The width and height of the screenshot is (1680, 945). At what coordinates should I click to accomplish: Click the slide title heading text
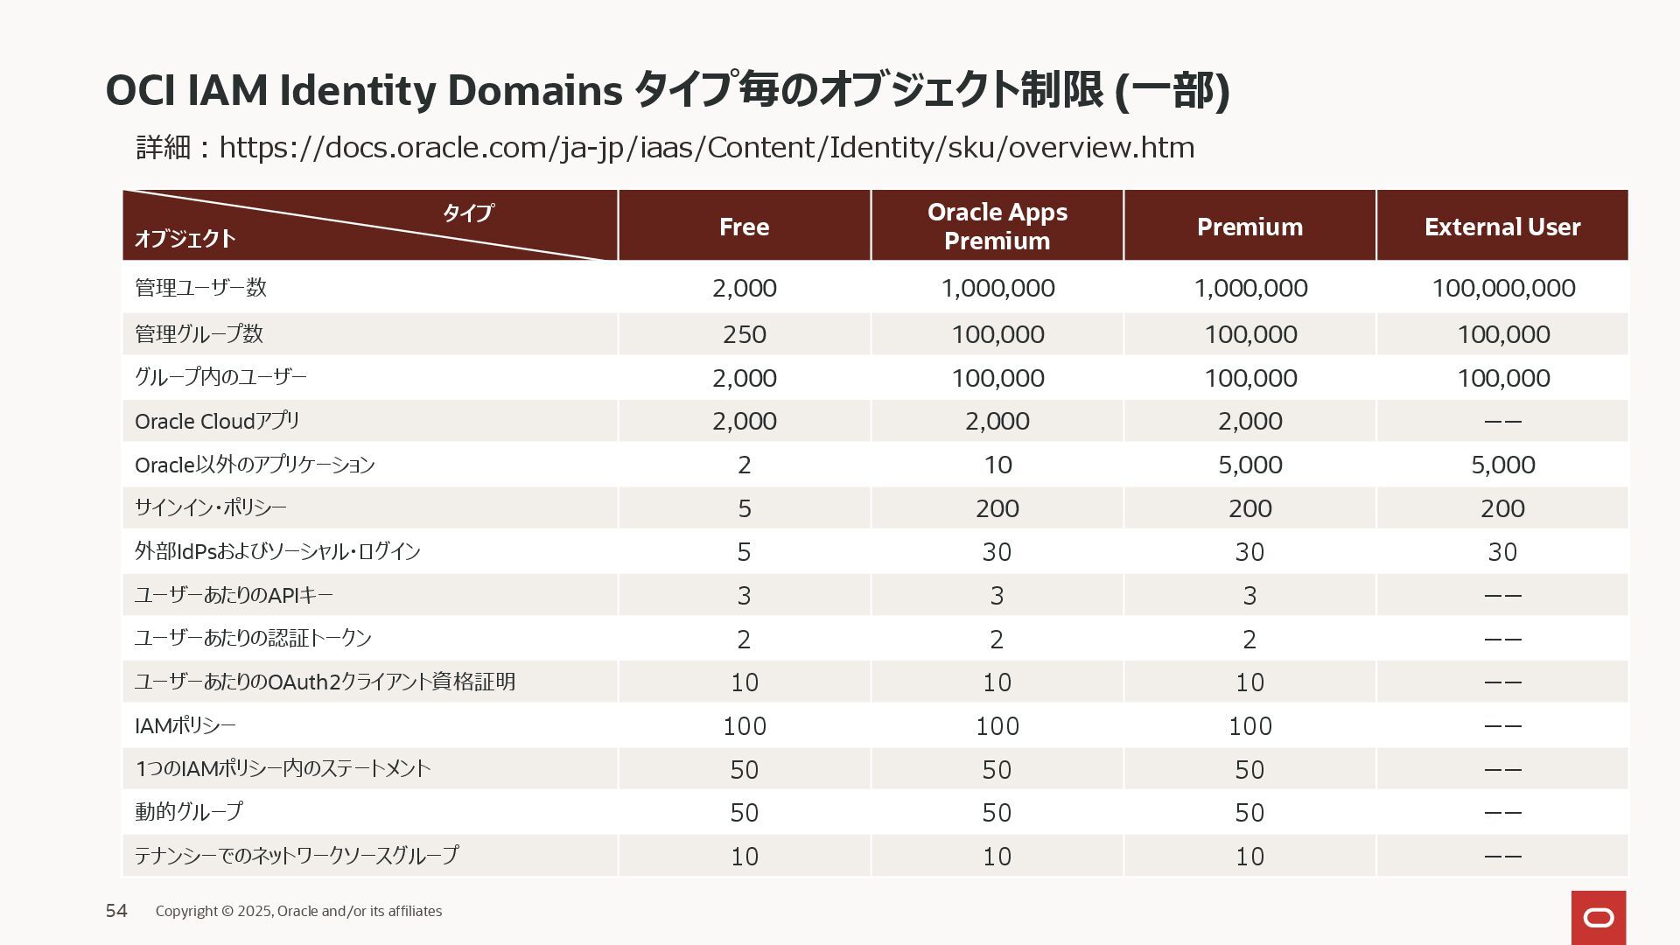pos(668,90)
